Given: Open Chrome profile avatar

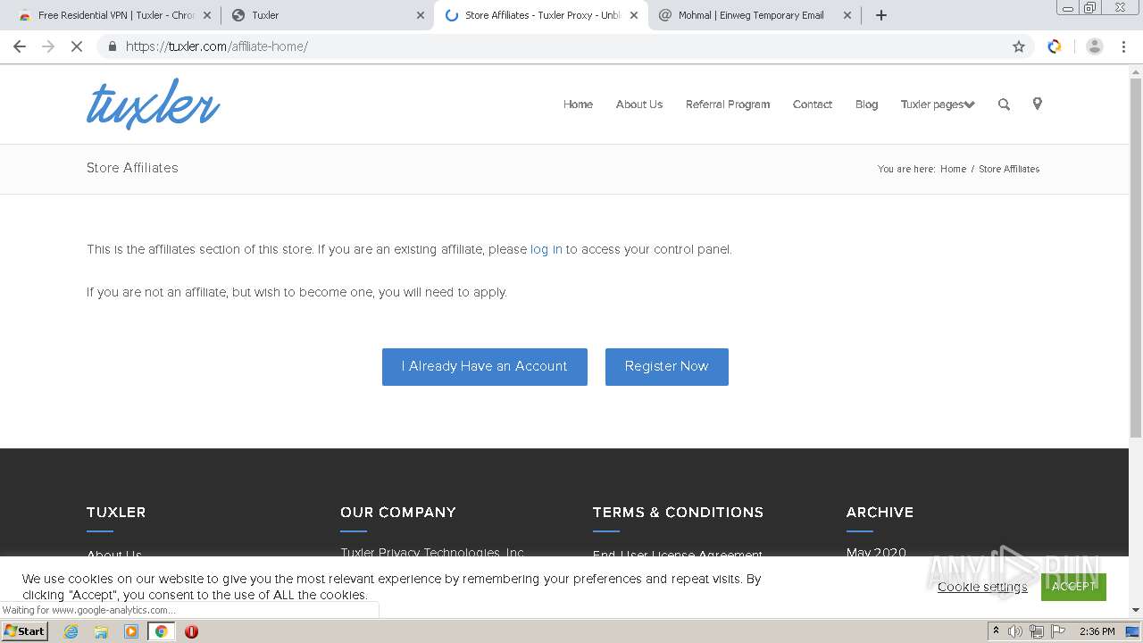Looking at the screenshot, I should coord(1095,46).
